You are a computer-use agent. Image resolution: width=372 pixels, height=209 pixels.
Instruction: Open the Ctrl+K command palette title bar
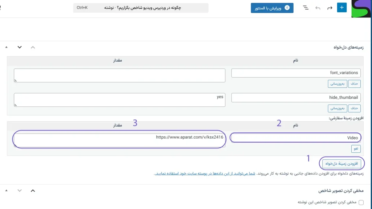click(141, 8)
